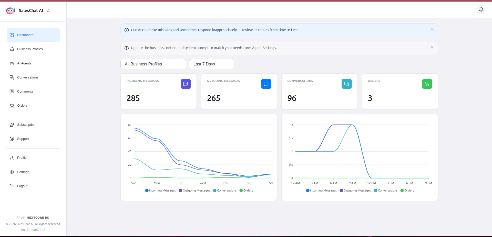Viewport: 492px width, 237px height.
Task: Click the Logout arrow icon
Action: [12, 186]
